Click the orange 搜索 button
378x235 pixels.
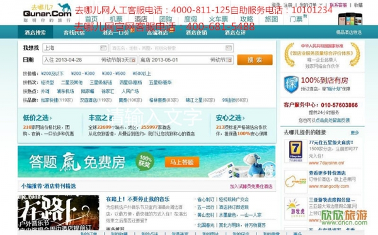[255, 60]
